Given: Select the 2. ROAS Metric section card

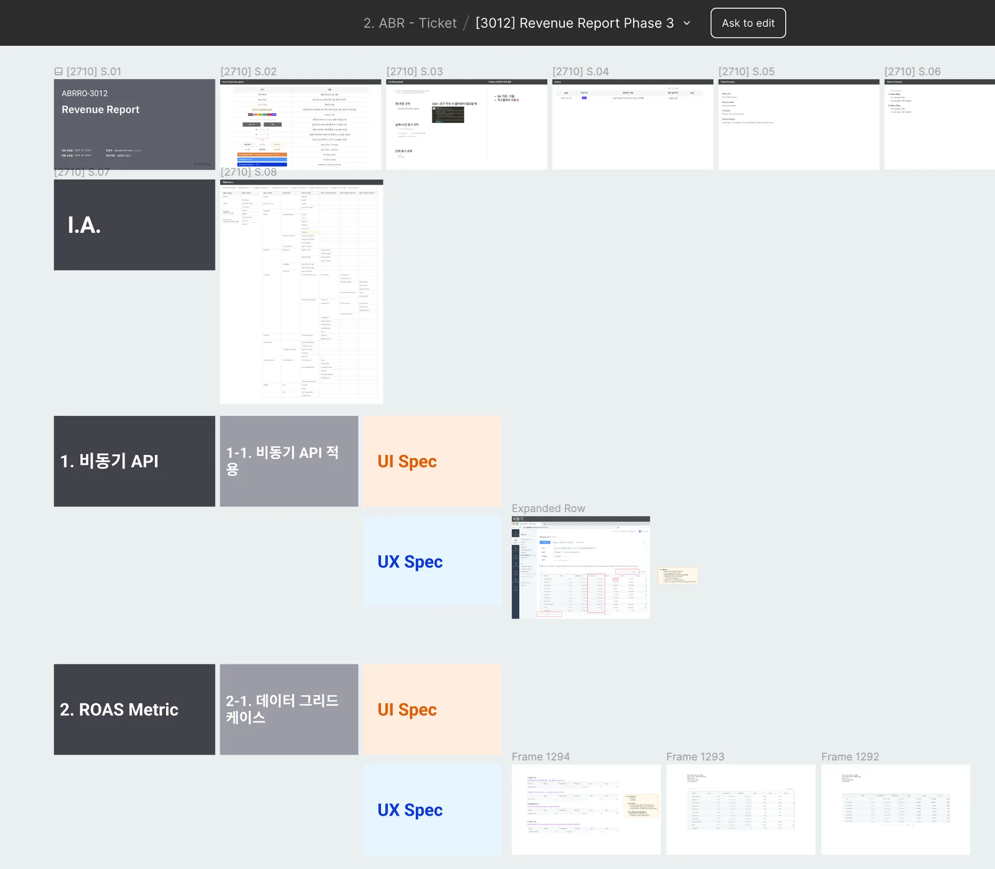Looking at the screenshot, I should pos(134,709).
